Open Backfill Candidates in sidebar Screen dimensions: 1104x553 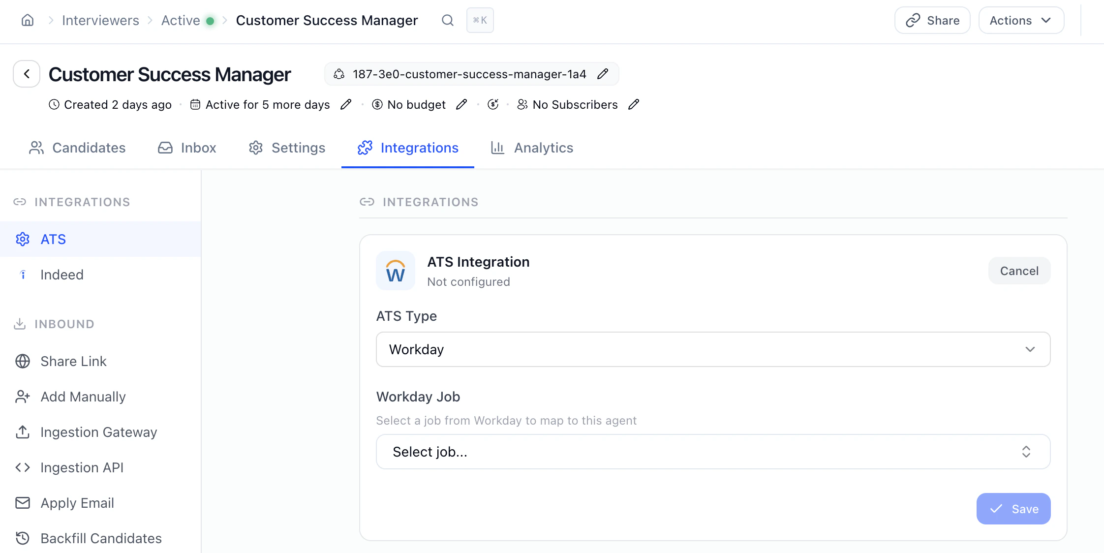(100, 538)
